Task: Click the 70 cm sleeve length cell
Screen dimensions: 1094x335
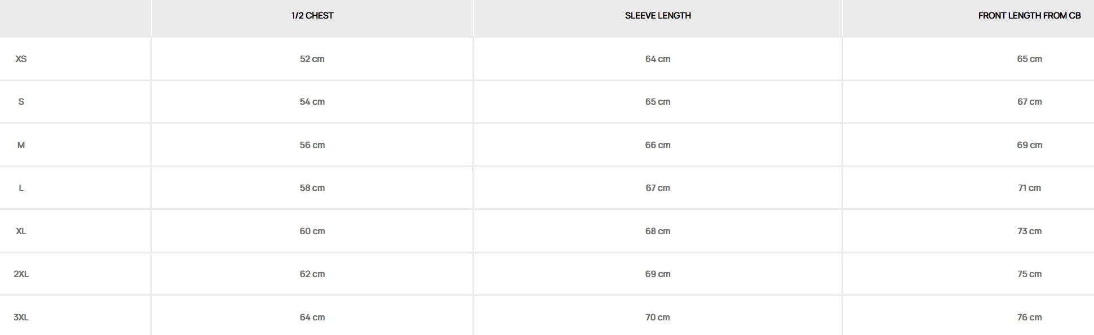Action: click(x=658, y=318)
